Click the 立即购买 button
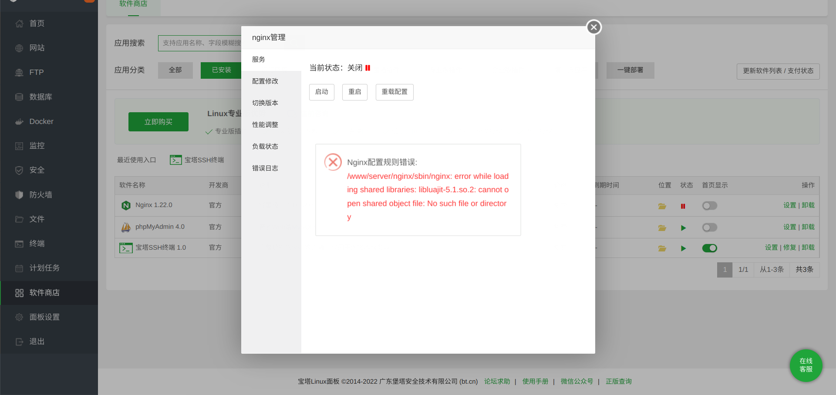Viewport: 836px width, 395px height. coord(158,122)
